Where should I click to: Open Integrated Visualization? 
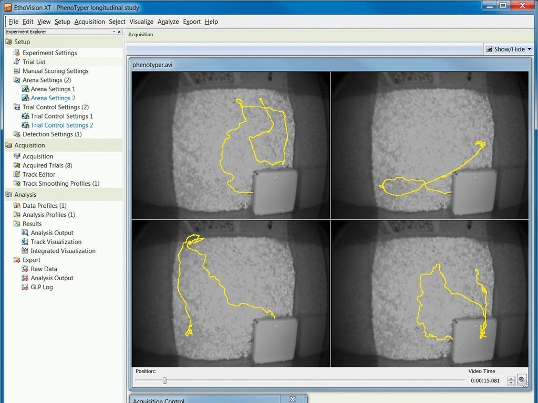63,251
